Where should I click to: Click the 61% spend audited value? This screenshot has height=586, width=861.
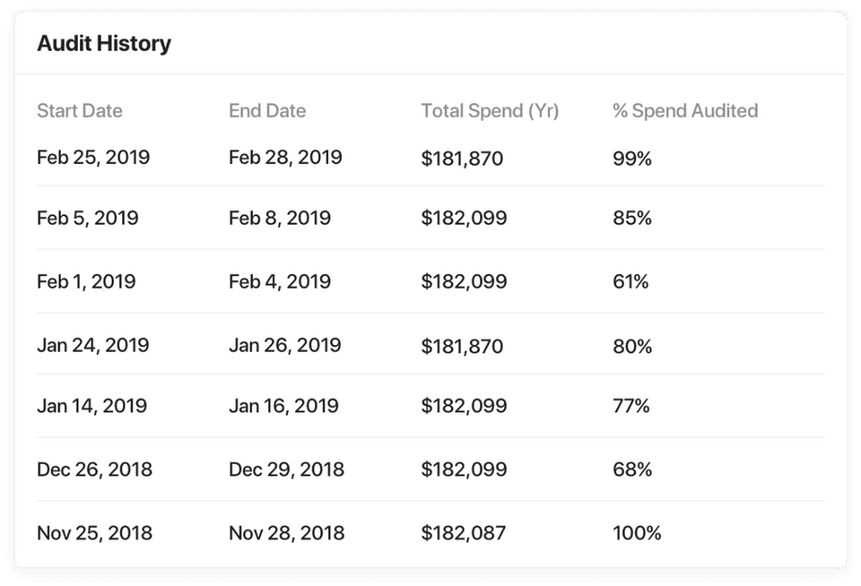[631, 281]
